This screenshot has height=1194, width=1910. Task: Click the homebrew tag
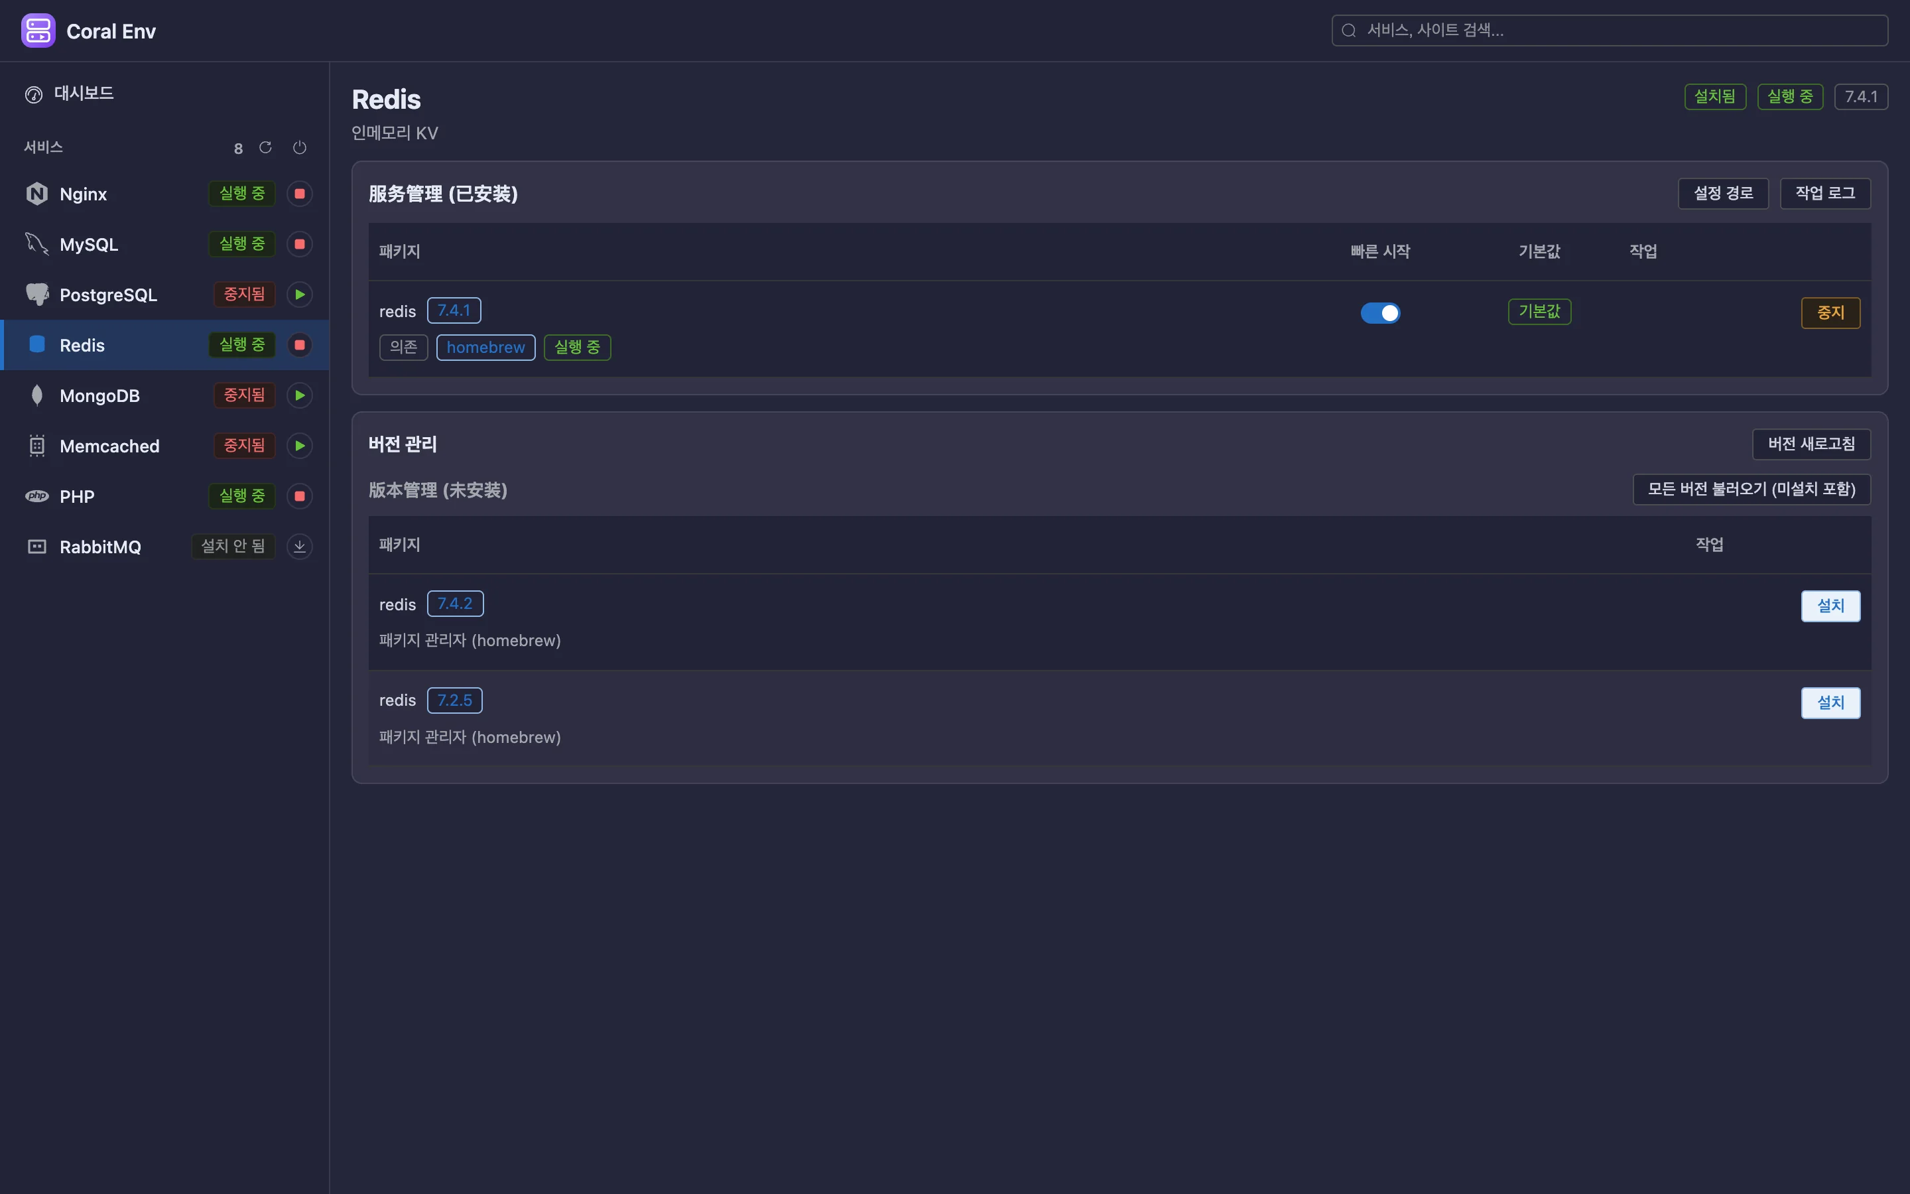(485, 348)
